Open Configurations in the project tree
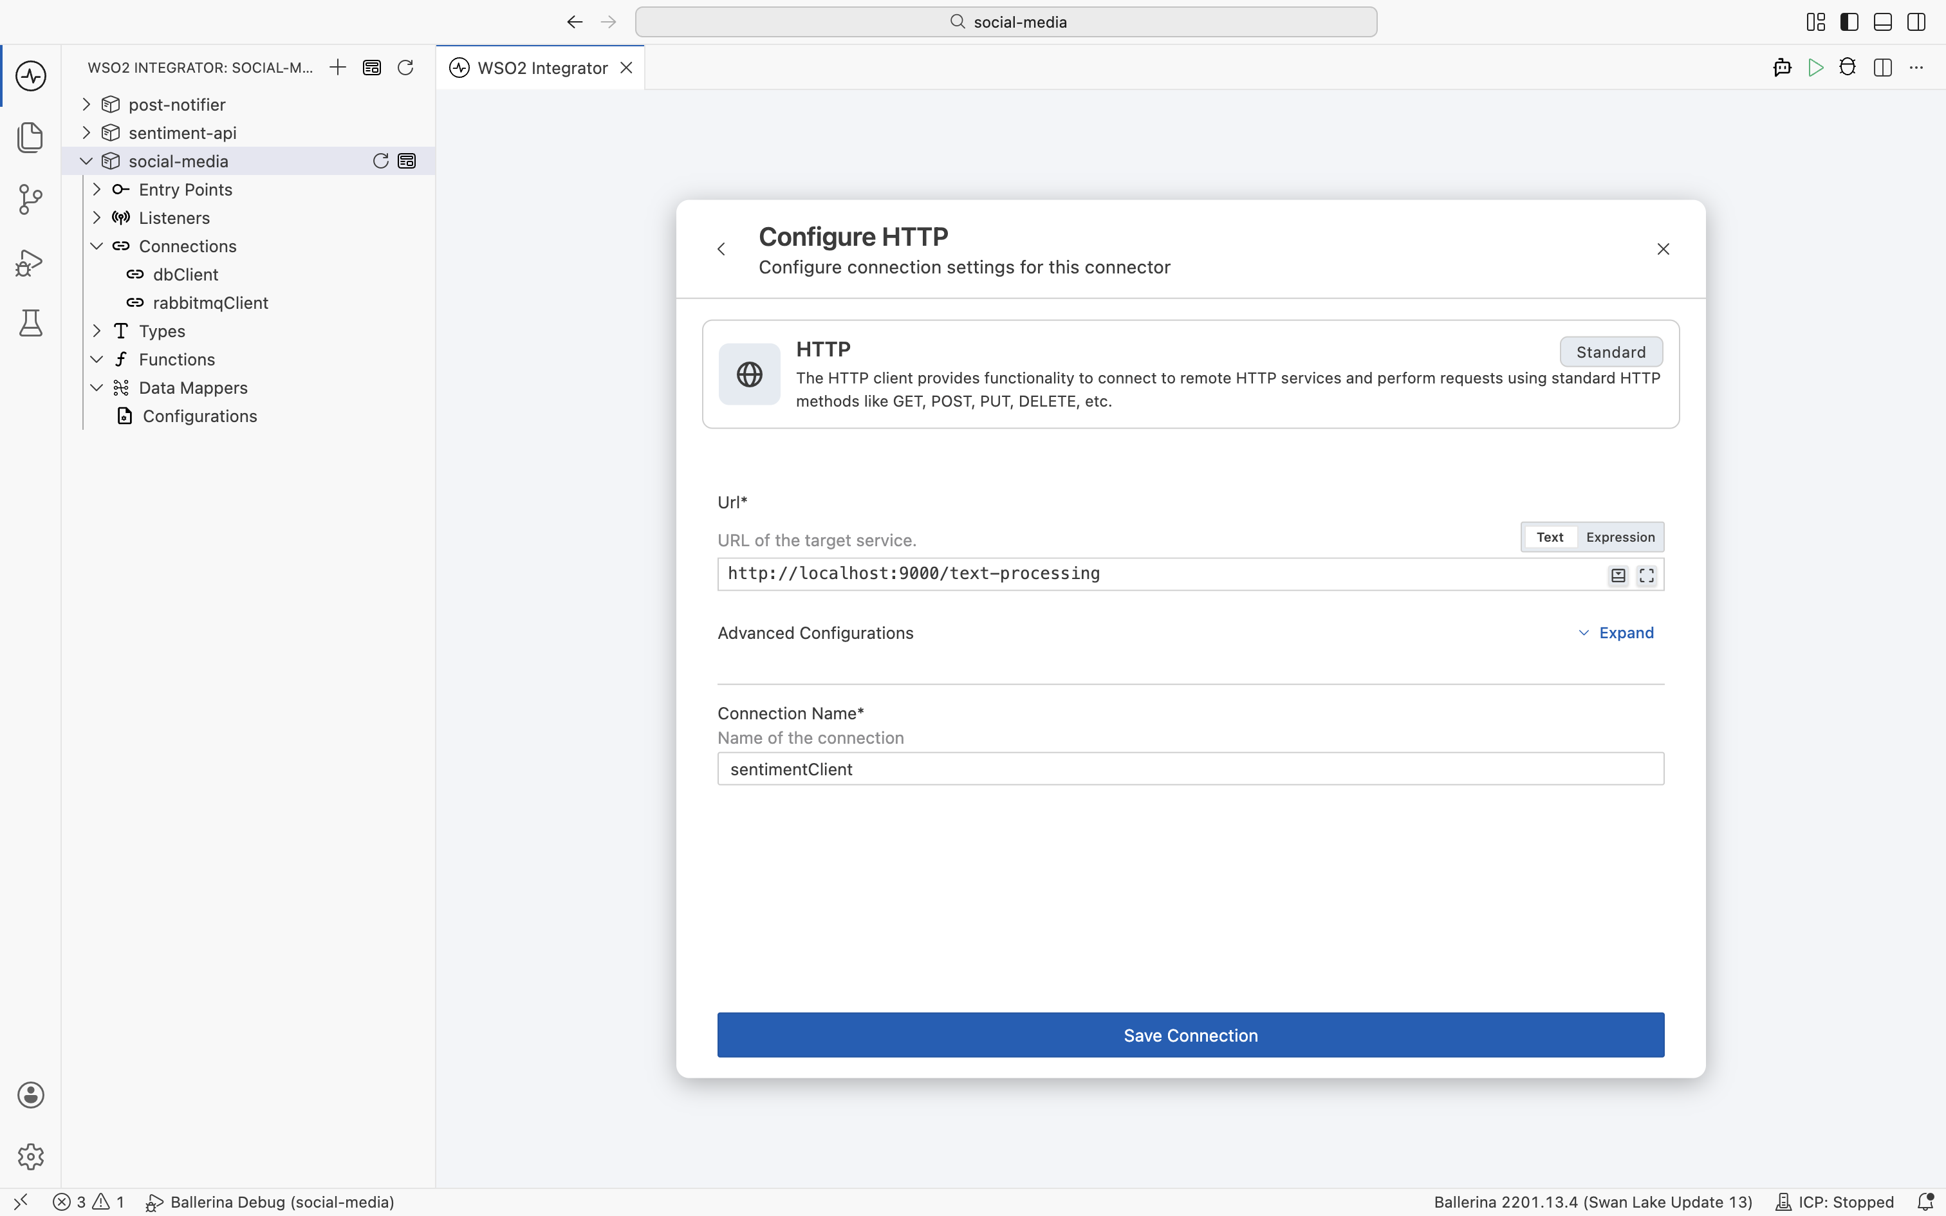 click(x=199, y=416)
